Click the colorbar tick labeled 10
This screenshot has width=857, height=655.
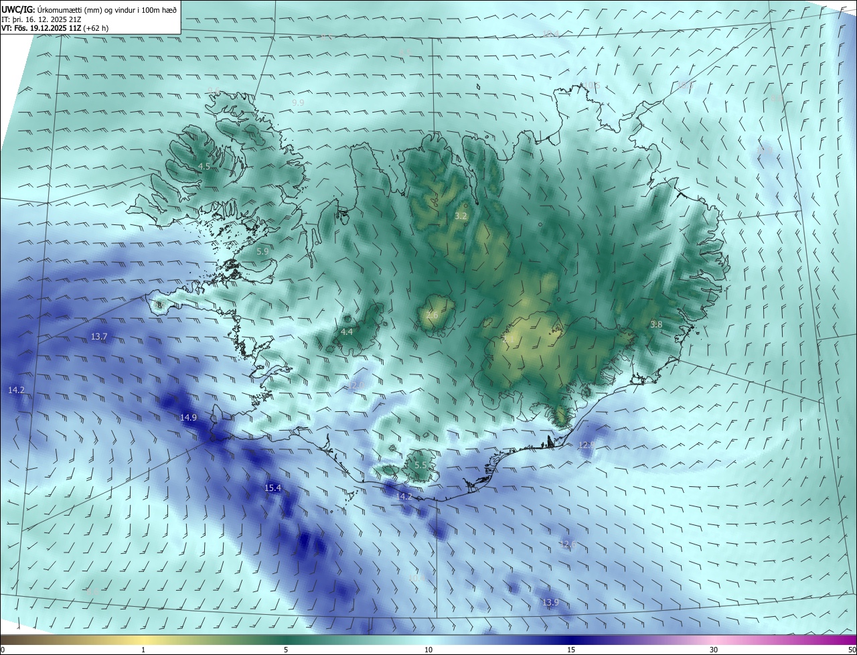(x=428, y=650)
